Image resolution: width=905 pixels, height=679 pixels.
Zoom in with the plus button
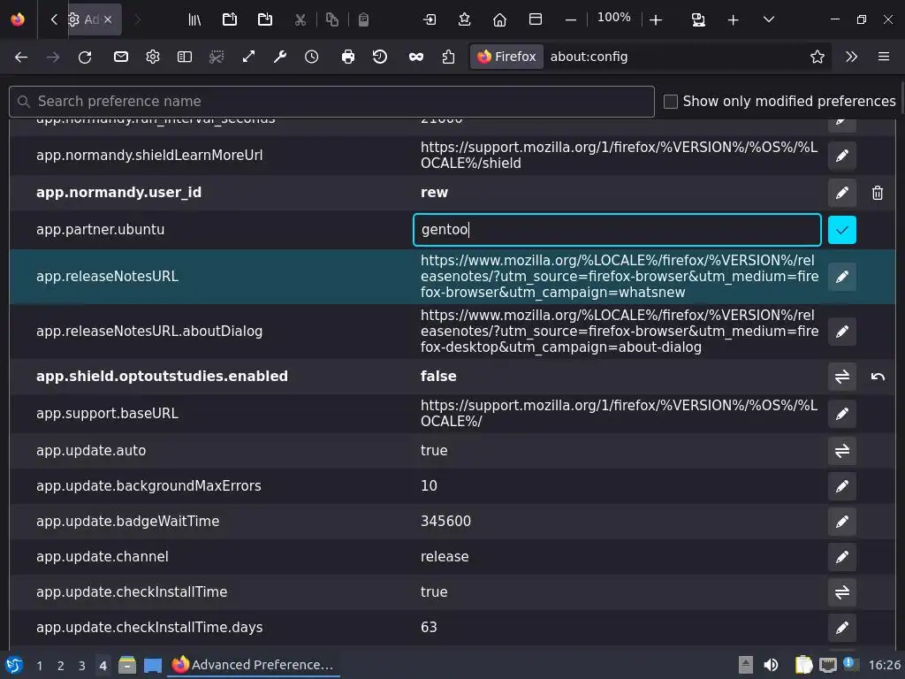pyautogui.click(x=656, y=19)
